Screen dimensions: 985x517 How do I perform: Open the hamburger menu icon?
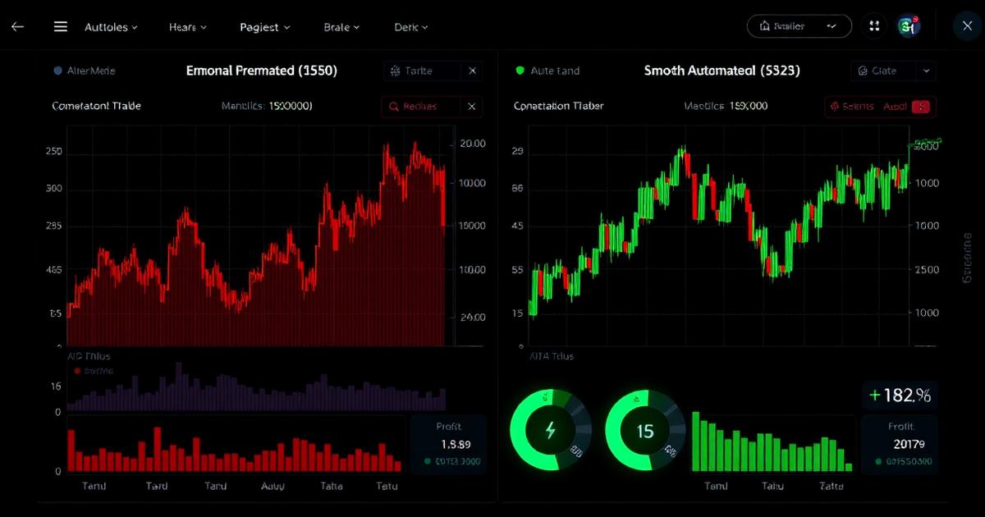coord(60,27)
